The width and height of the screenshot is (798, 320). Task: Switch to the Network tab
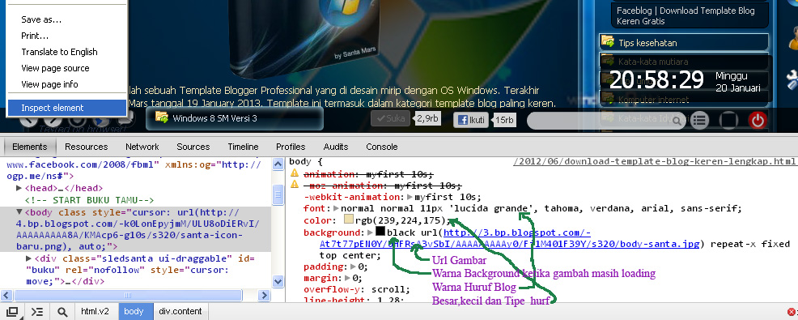[142, 147]
